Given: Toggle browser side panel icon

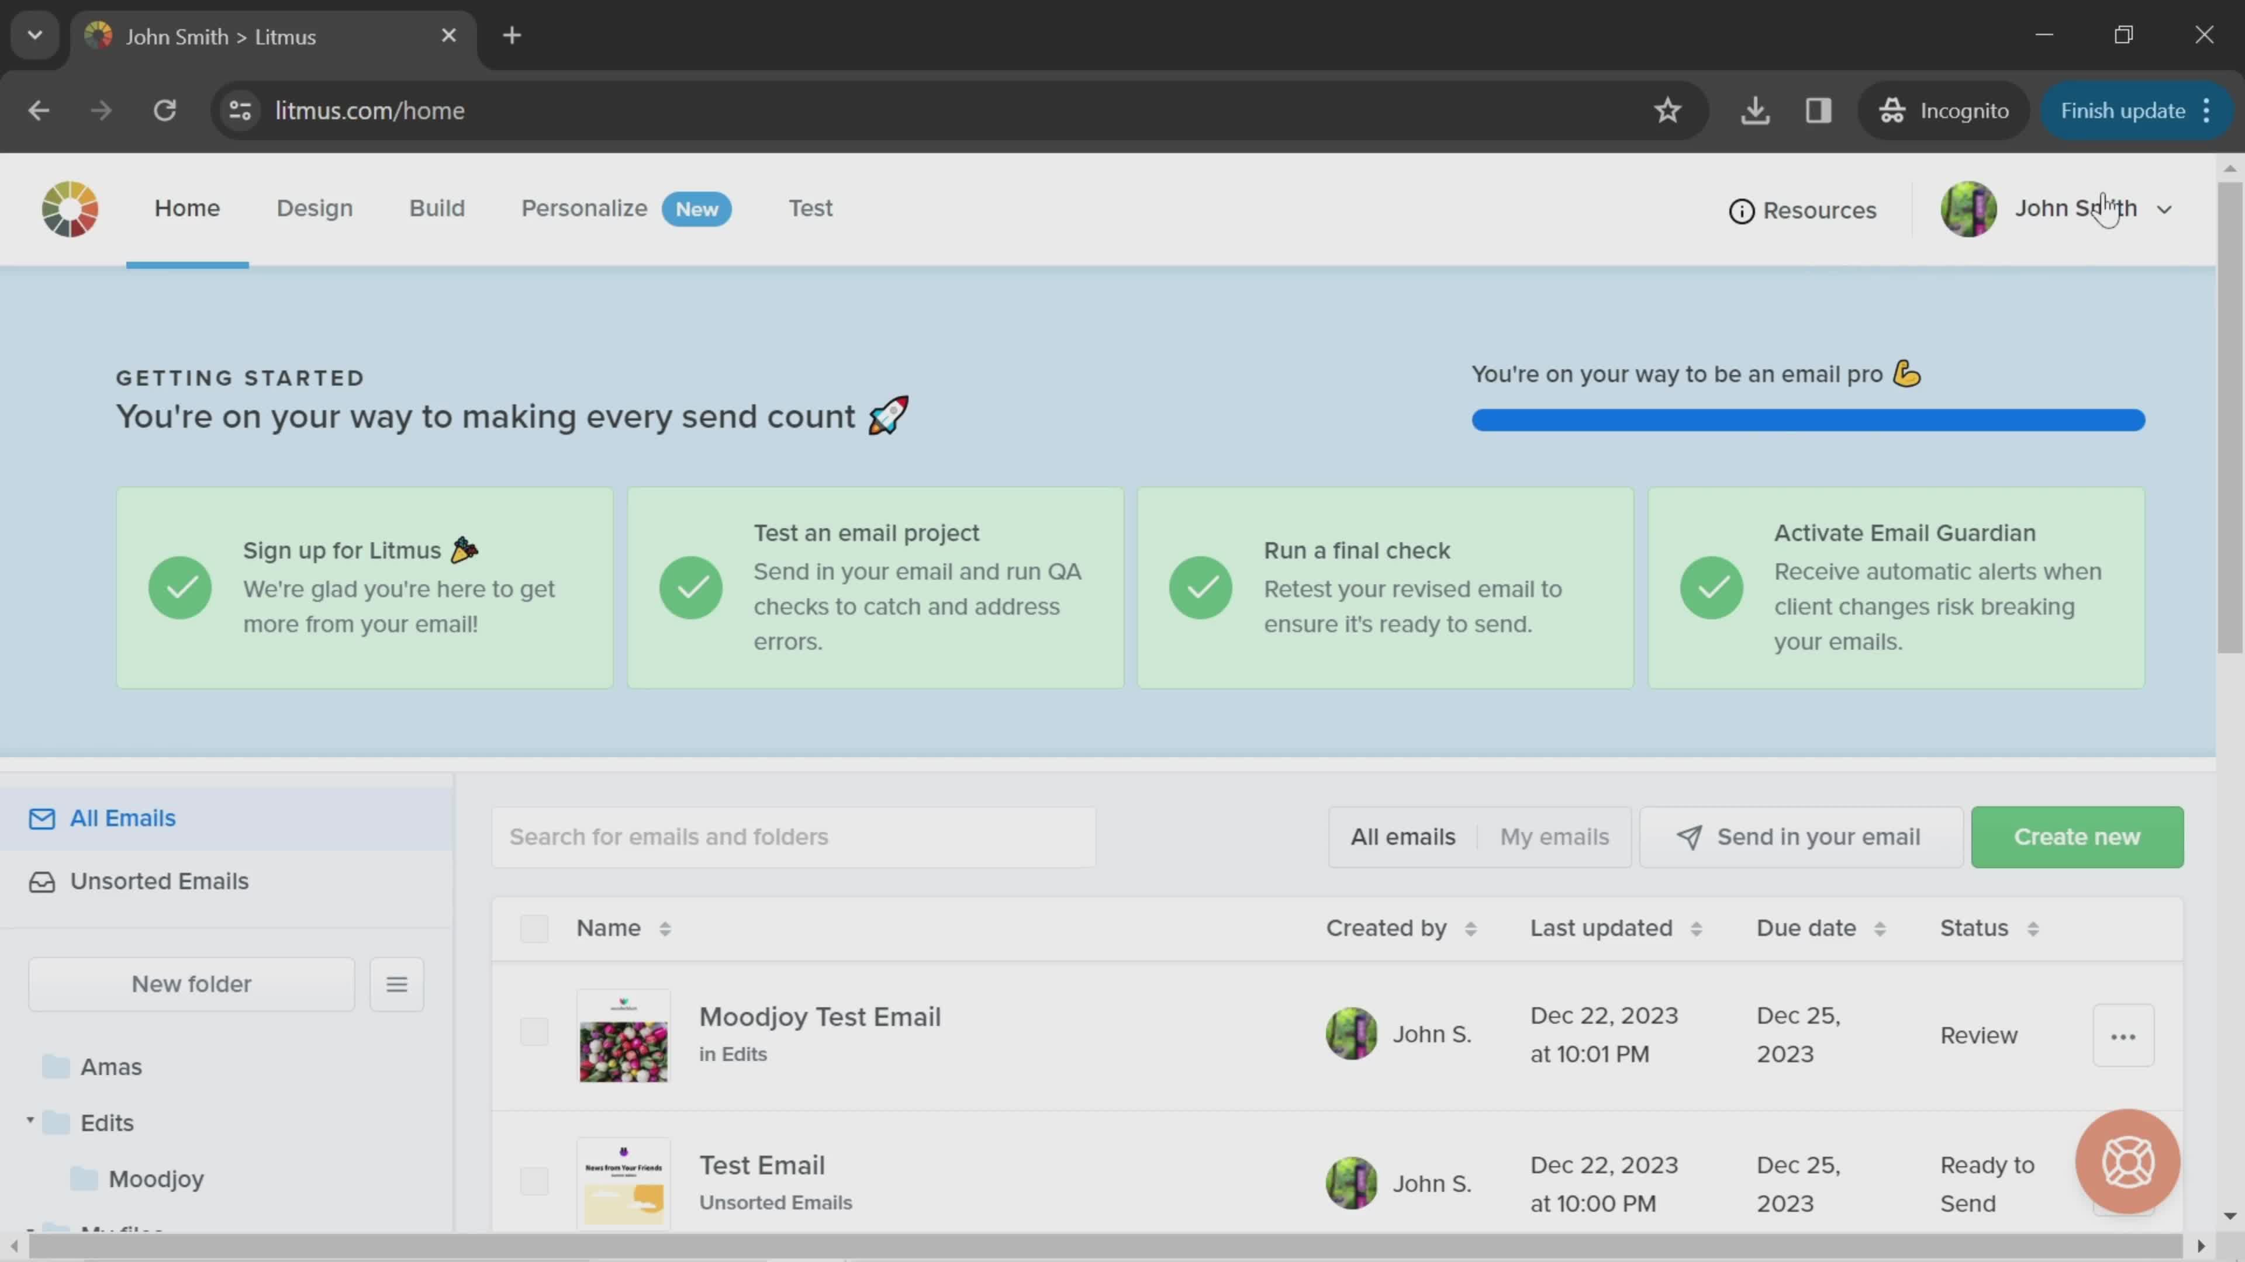Looking at the screenshot, I should click(x=1818, y=110).
